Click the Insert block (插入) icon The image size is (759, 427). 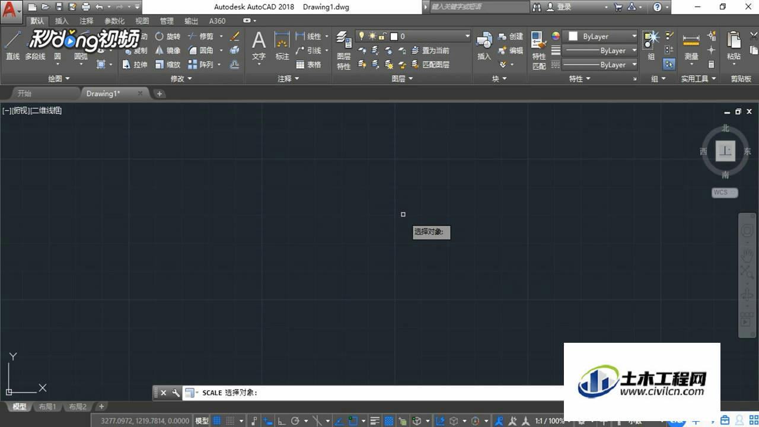[484, 47]
